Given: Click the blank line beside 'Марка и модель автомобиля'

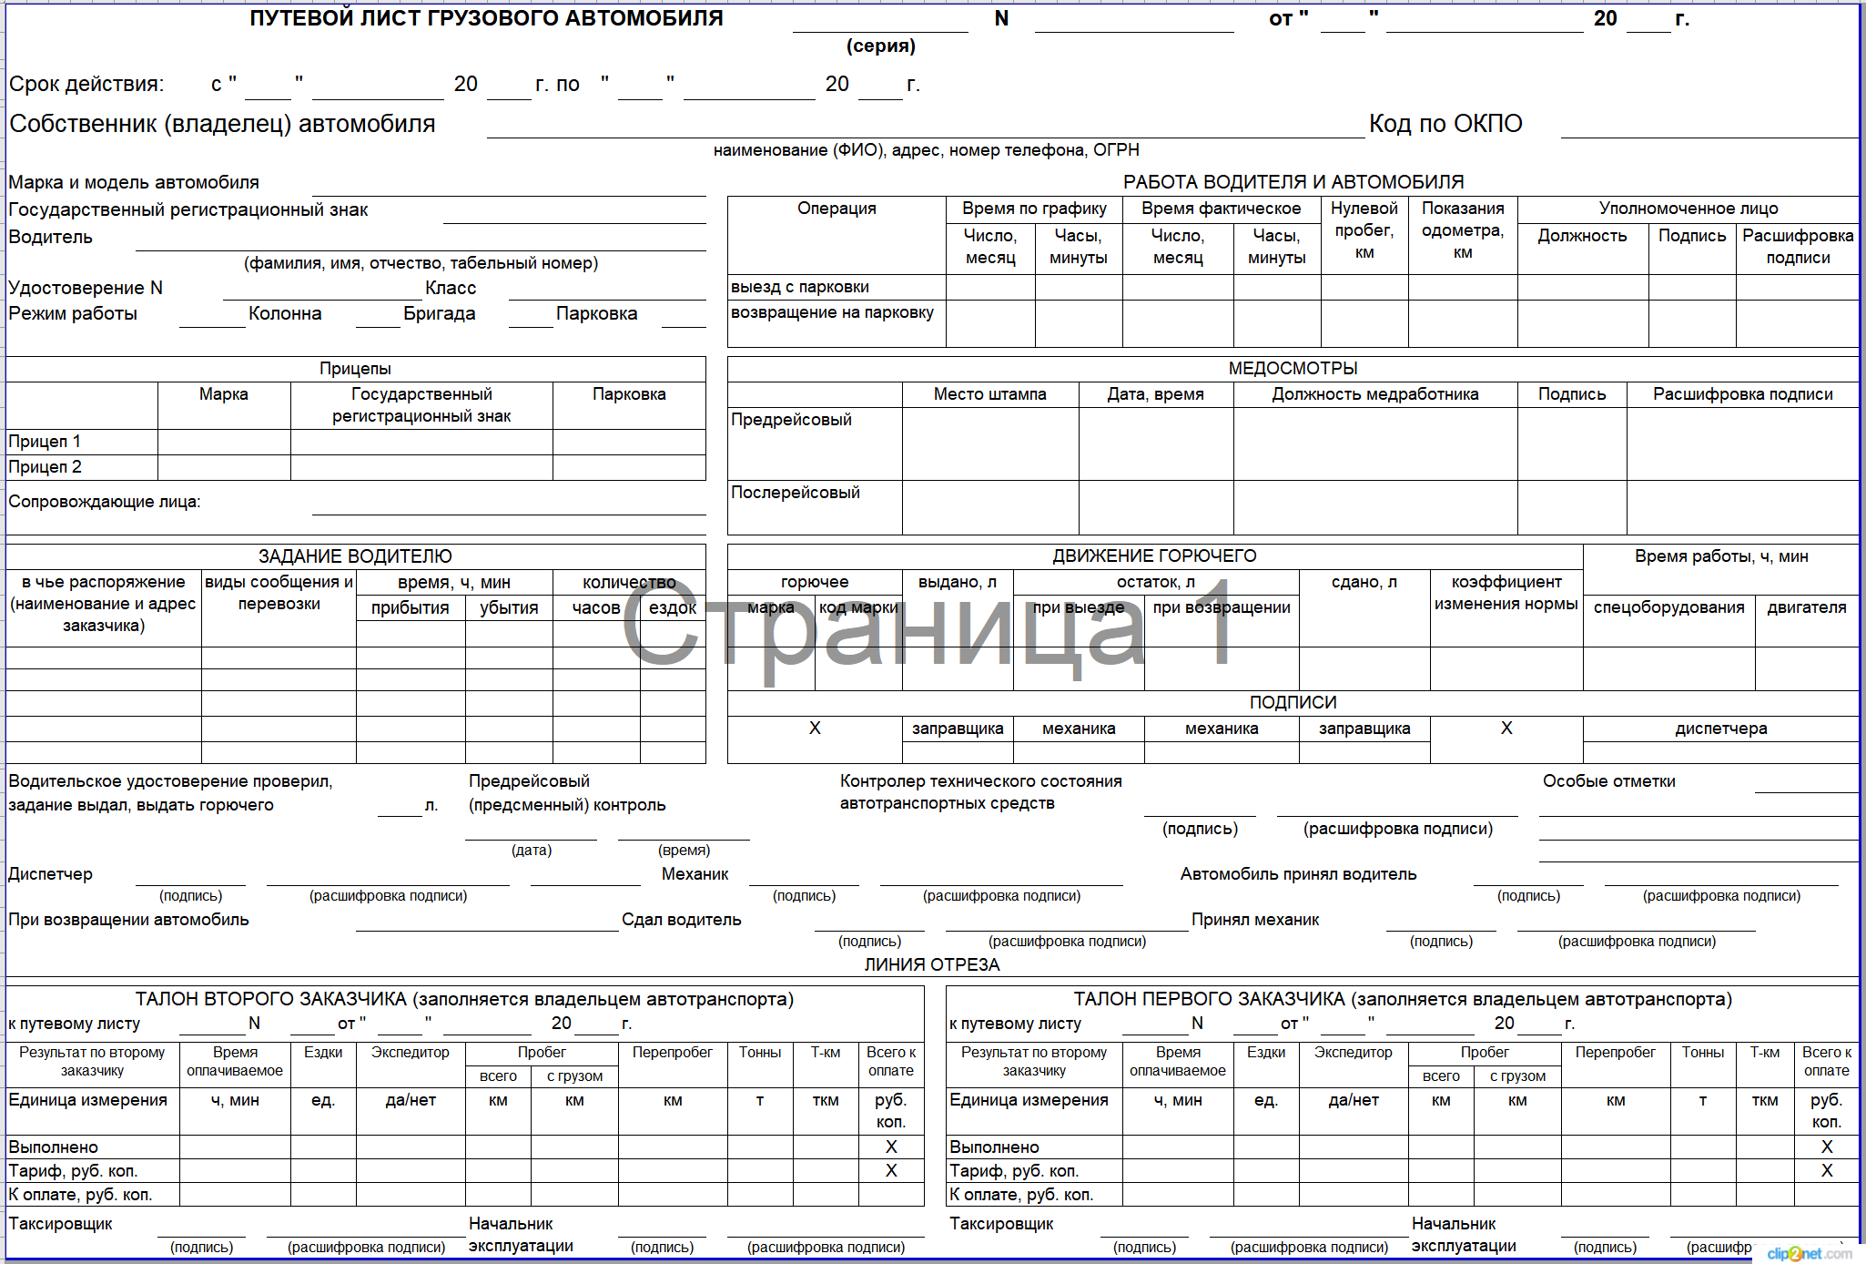Looking at the screenshot, I should point(509,185).
